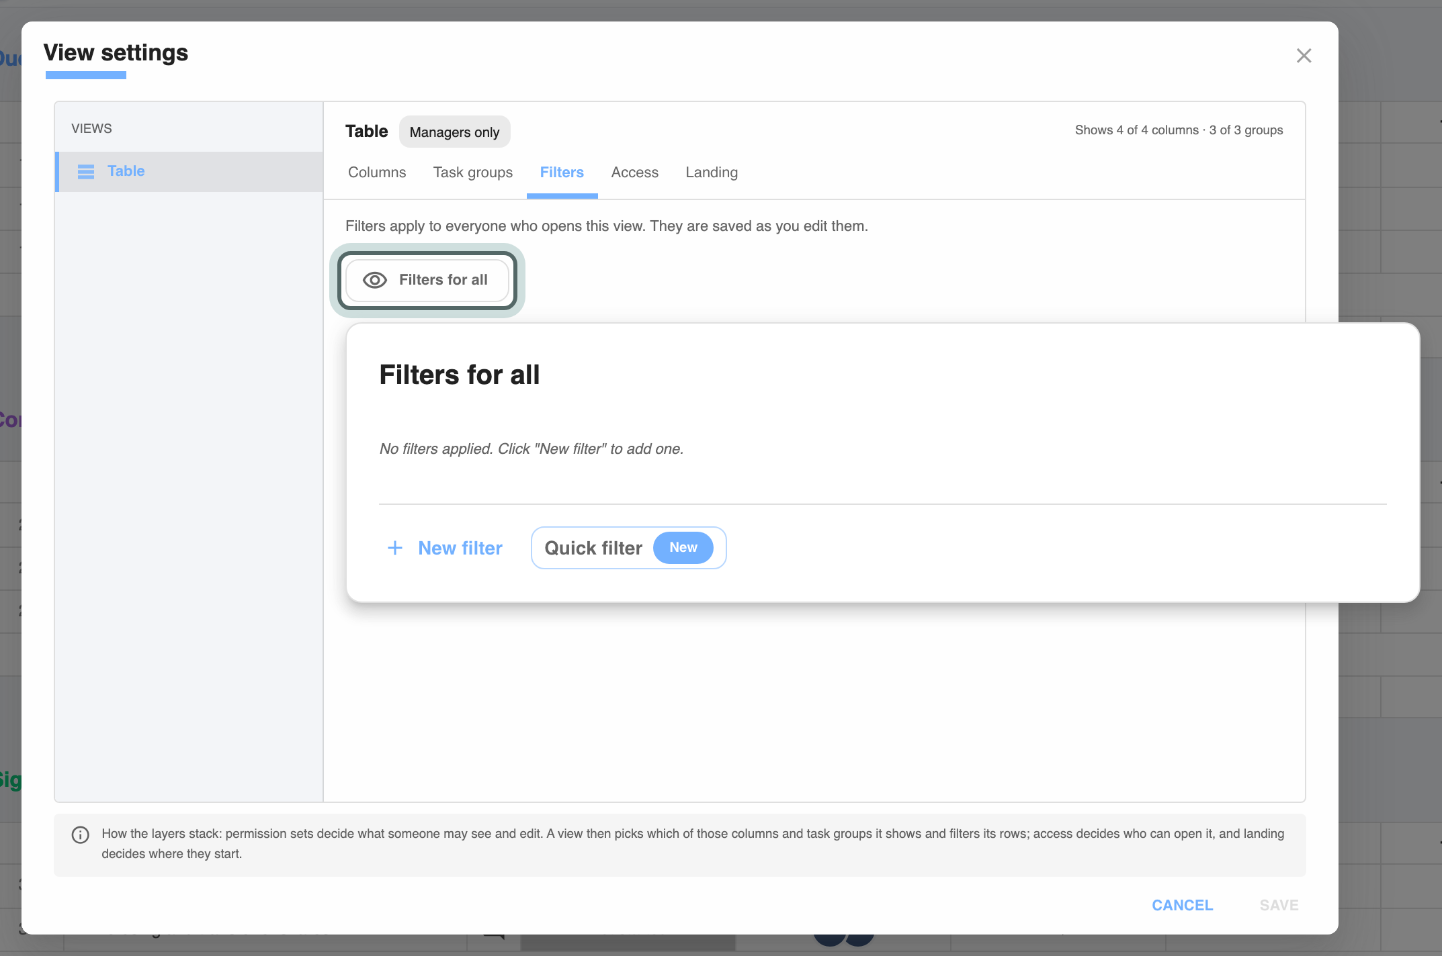Image resolution: width=1442 pixels, height=956 pixels.
Task: Click the 'Filters apply to everyone' description
Action: point(607,226)
